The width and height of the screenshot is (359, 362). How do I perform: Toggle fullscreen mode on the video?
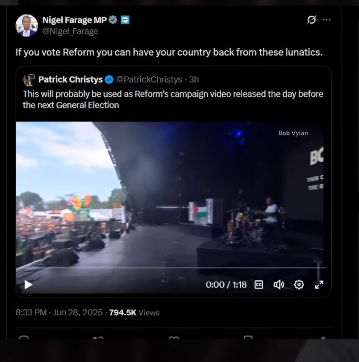(x=319, y=285)
